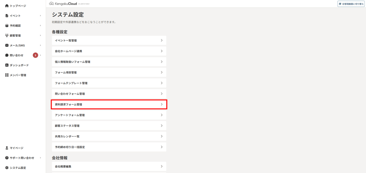Click the person icon beside マイページ

(7, 148)
